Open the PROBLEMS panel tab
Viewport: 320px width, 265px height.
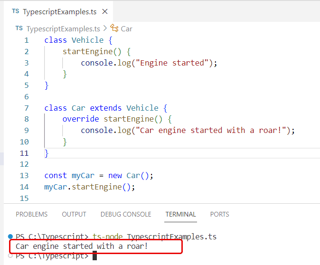pos(32,214)
